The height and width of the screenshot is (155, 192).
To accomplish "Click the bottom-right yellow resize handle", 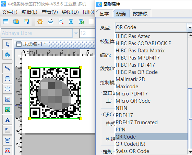I will (81, 118).
